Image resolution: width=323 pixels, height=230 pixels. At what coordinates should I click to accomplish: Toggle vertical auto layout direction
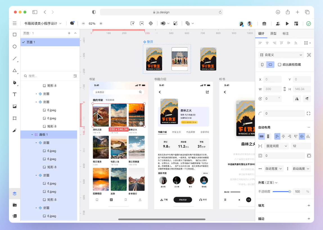(268, 136)
